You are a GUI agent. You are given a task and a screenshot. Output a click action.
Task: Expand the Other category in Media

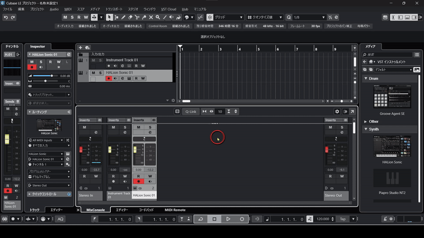(x=366, y=122)
